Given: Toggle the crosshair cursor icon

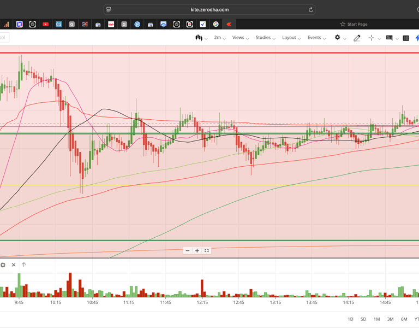Looking at the screenshot, I should click(371, 38).
